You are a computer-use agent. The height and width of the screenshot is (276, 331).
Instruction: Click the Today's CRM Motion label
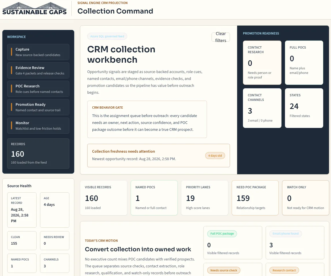click(101, 241)
